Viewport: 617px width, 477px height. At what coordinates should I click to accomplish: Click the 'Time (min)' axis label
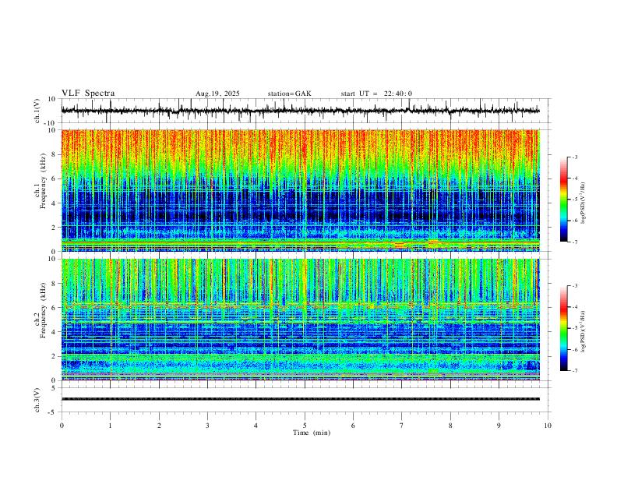(x=312, y=433)
